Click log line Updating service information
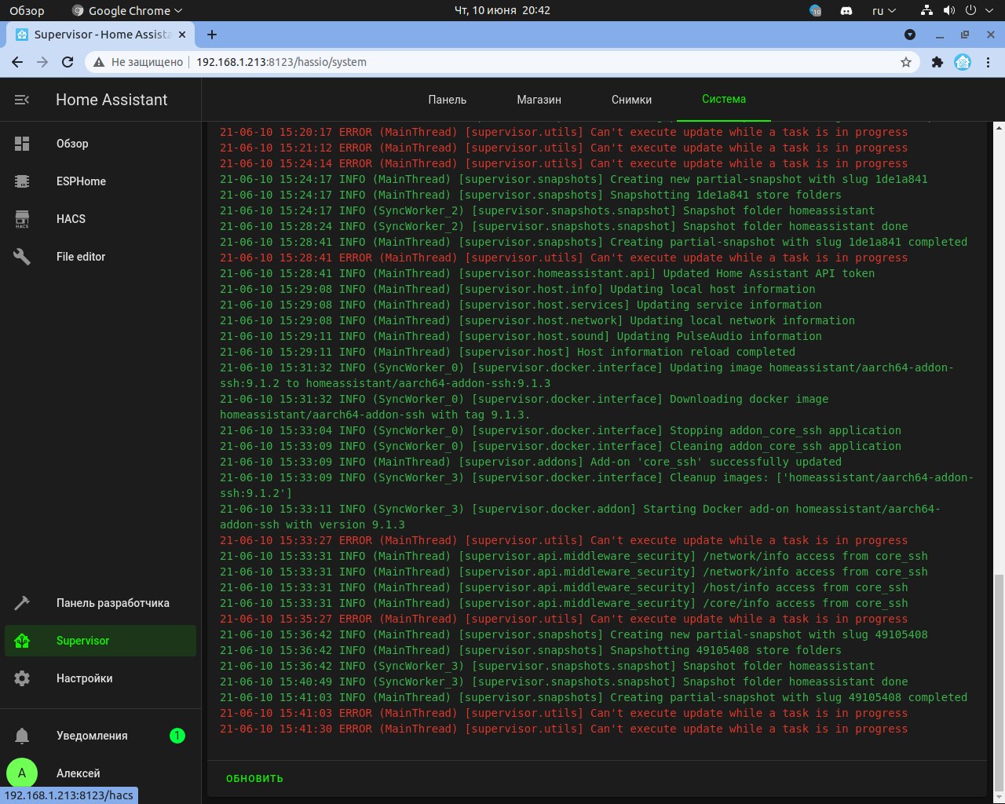The height and width of the screenshot is (804, 1005). point(521,305)
